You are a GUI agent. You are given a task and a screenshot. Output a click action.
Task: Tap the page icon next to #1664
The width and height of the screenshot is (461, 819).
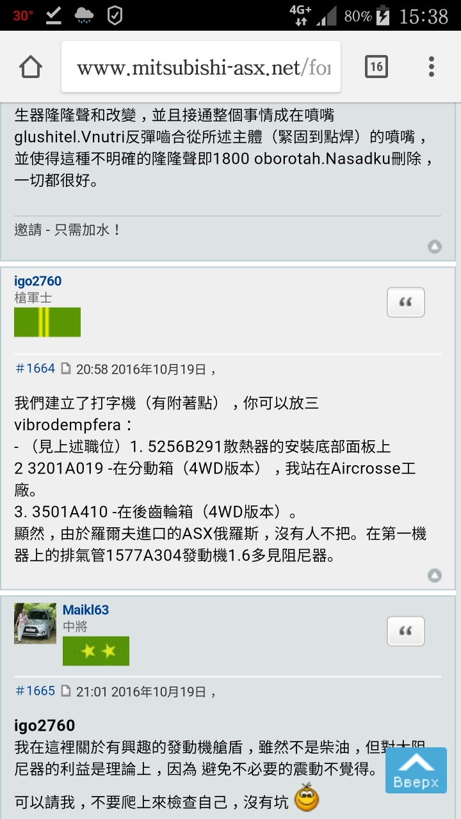[x=67, y=369]
